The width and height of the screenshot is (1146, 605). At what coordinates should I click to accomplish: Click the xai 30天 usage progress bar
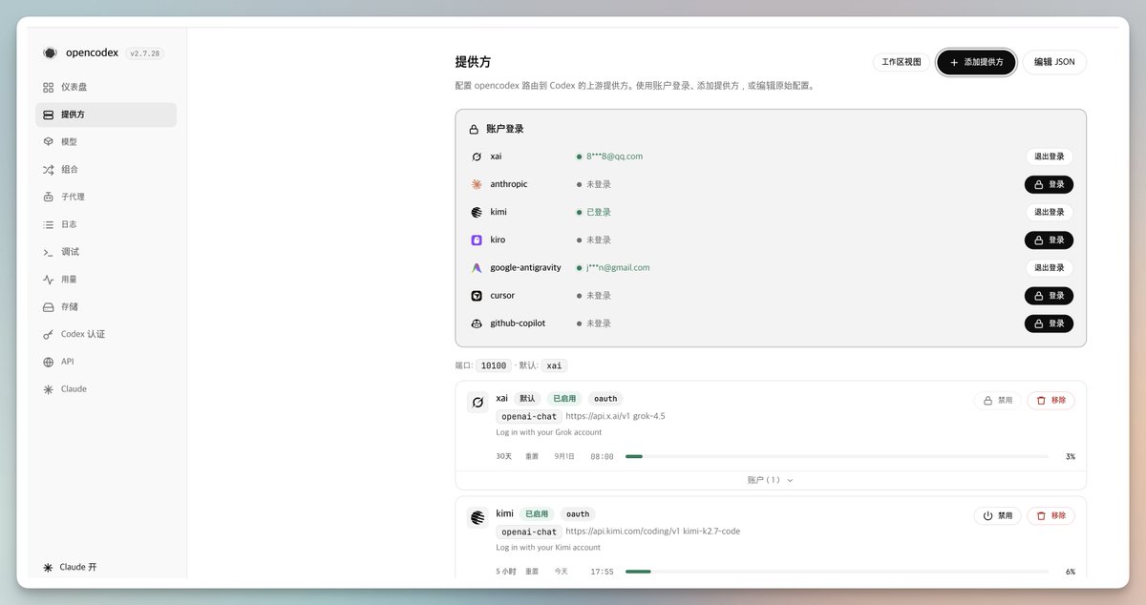pyautogui.click(x=837, y=457)
